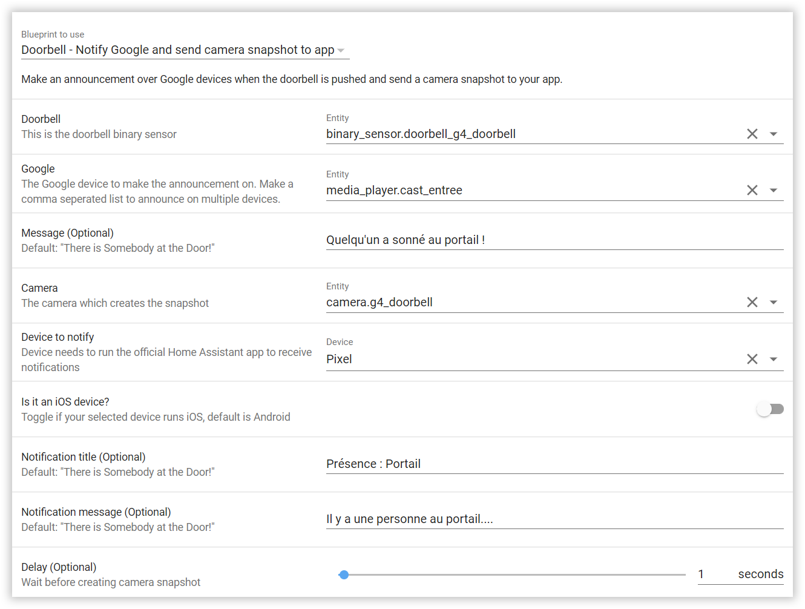Click the Delay slider track's right end
805x609 pixels.
[683, 574]
